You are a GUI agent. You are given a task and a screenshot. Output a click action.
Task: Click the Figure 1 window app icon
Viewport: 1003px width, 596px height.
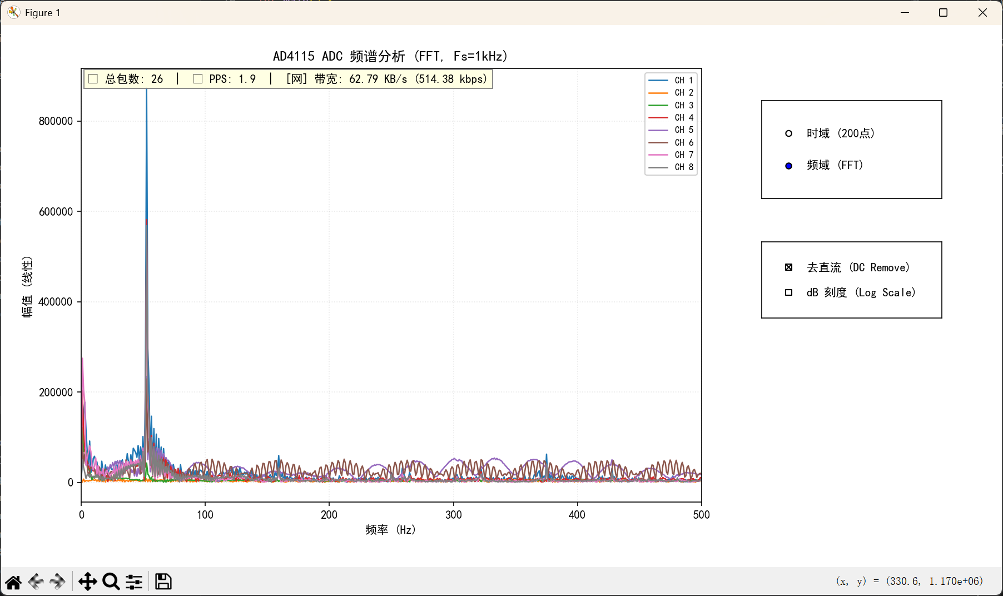[14, 12]
